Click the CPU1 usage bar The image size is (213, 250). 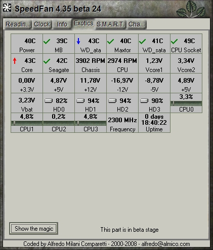coord(27,123)
